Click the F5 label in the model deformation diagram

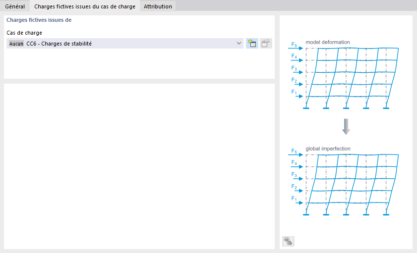pyautogui.click(x=294, y=44)
